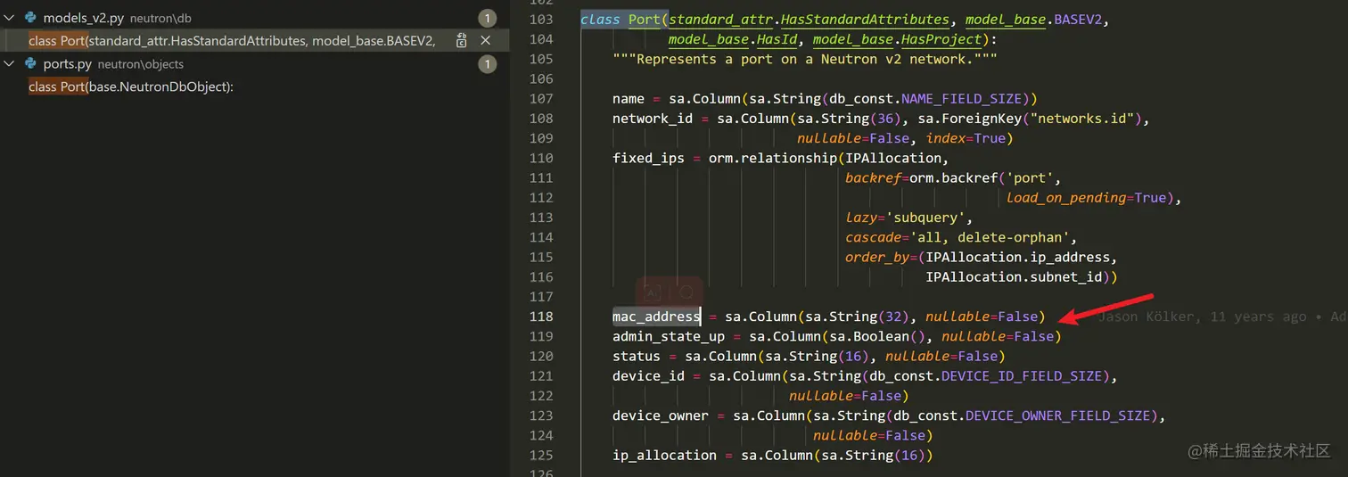
Task: Click the 'backref' keyword on line 111
Action: pyautogui.click(x=873, y=177)
